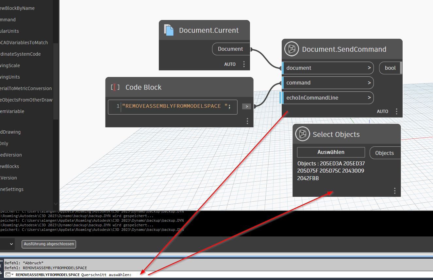Click the Document output port on Document.Current
The height and width of the screenshot is (280, 433).
[x=231, y=49]
